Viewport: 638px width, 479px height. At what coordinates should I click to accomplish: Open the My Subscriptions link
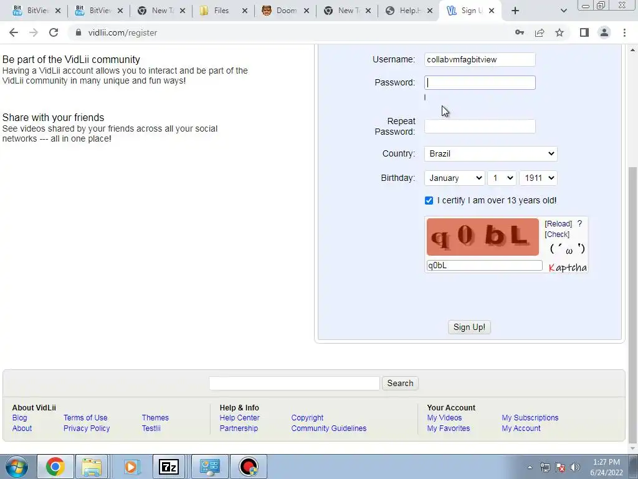[x=530, y=417]
